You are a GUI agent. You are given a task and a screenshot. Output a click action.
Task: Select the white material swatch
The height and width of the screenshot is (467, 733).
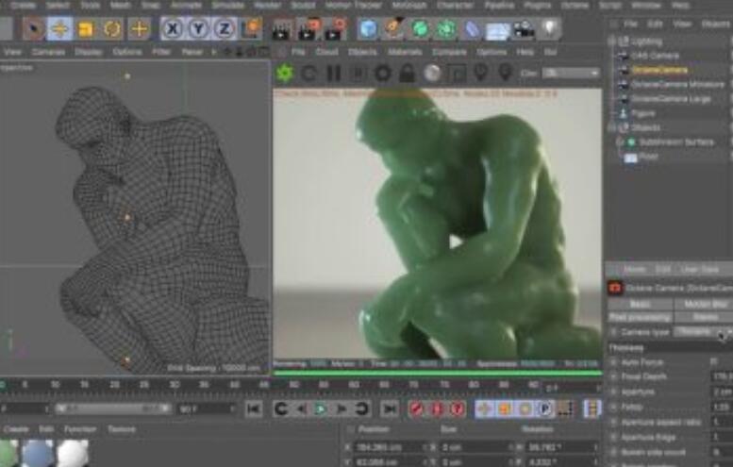pyautogui.click(x=73, y=453)
